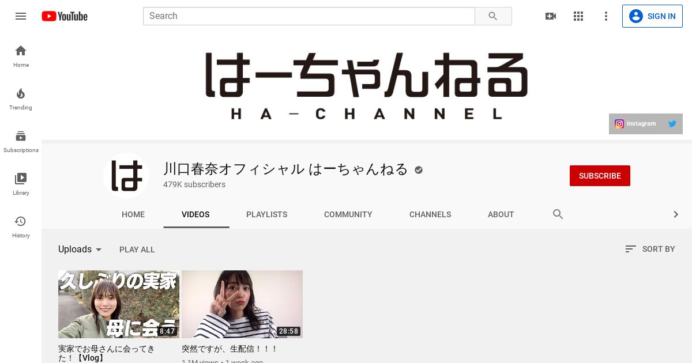This screenshot has width=692, height=363.
Task: Open the hamburger guide menu
Action: pyautogui.click(x=21, y=16)
